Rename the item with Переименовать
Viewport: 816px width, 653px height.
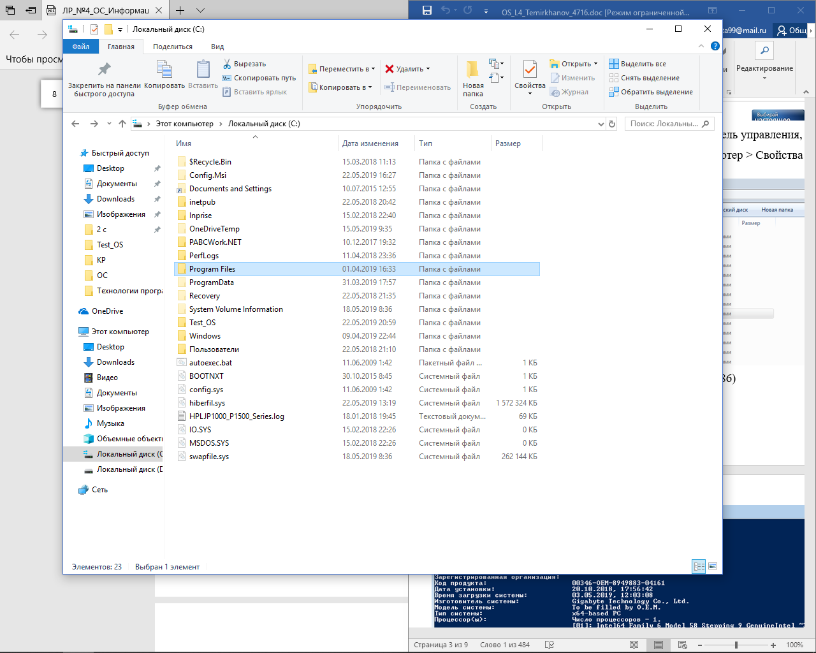417,87
